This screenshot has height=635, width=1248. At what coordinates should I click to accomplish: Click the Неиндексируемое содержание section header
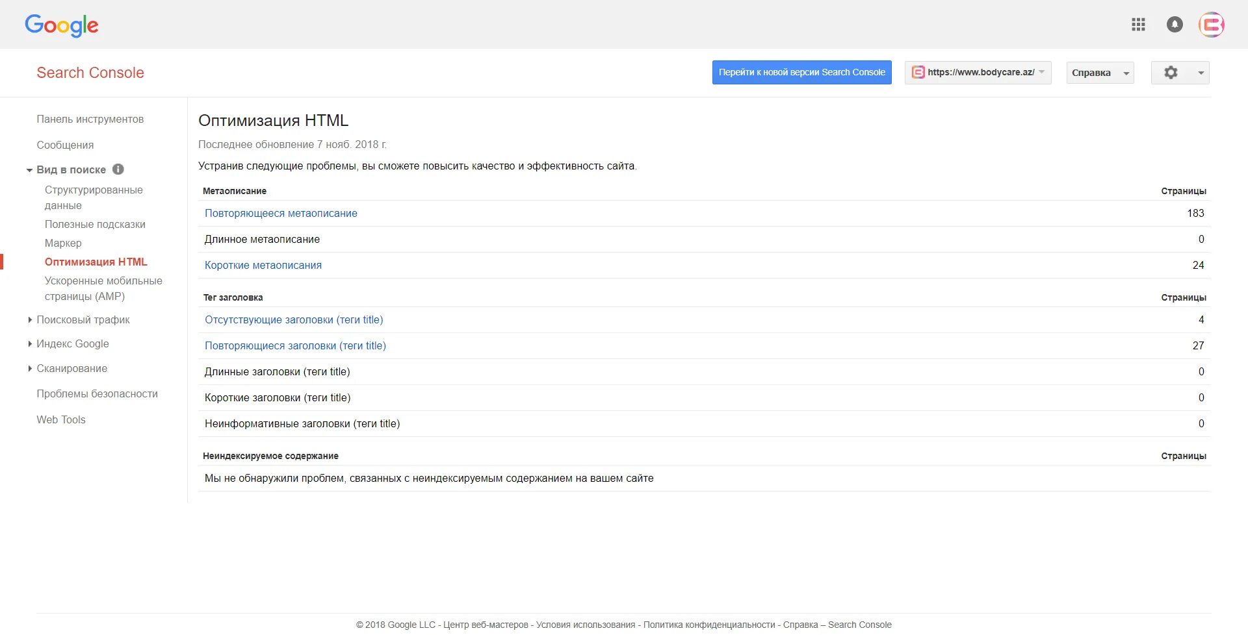coord(270,456)
